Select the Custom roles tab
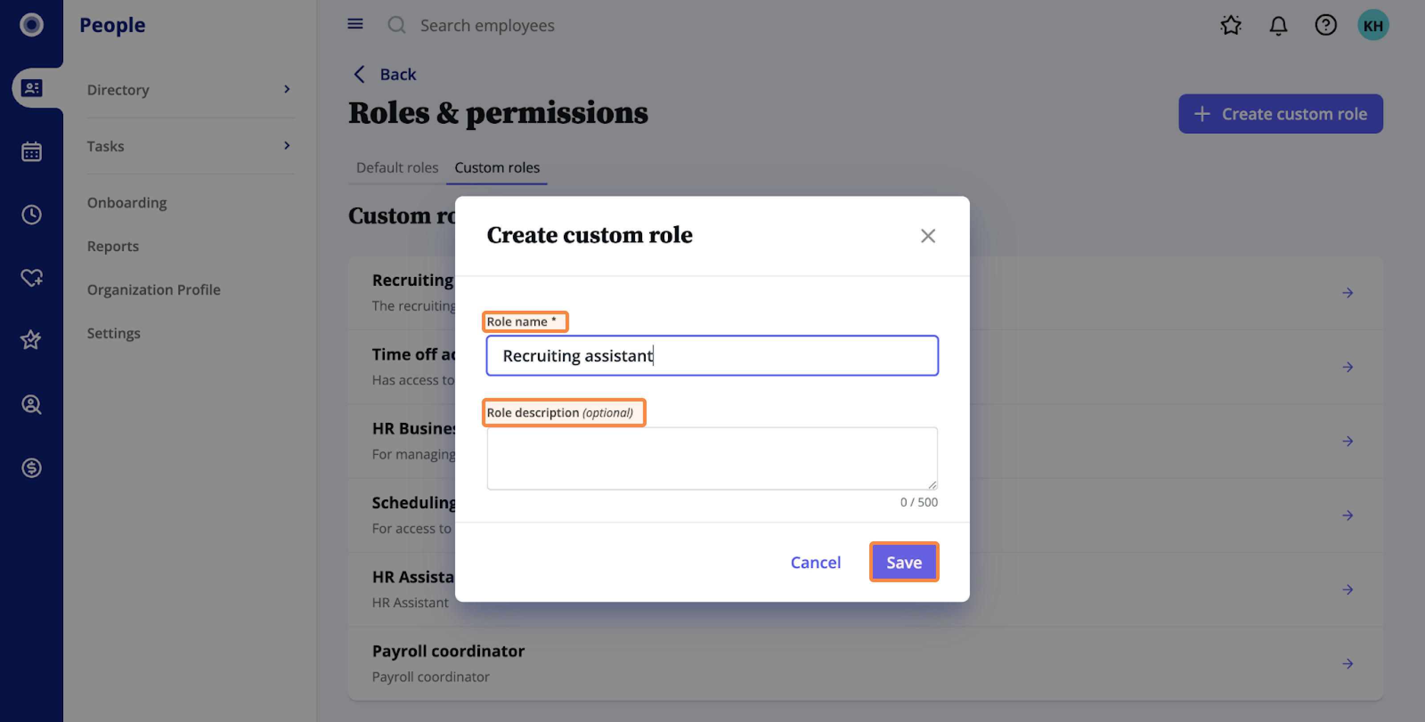This screenshot has height=722, width=1425. (x=497, y=167)
